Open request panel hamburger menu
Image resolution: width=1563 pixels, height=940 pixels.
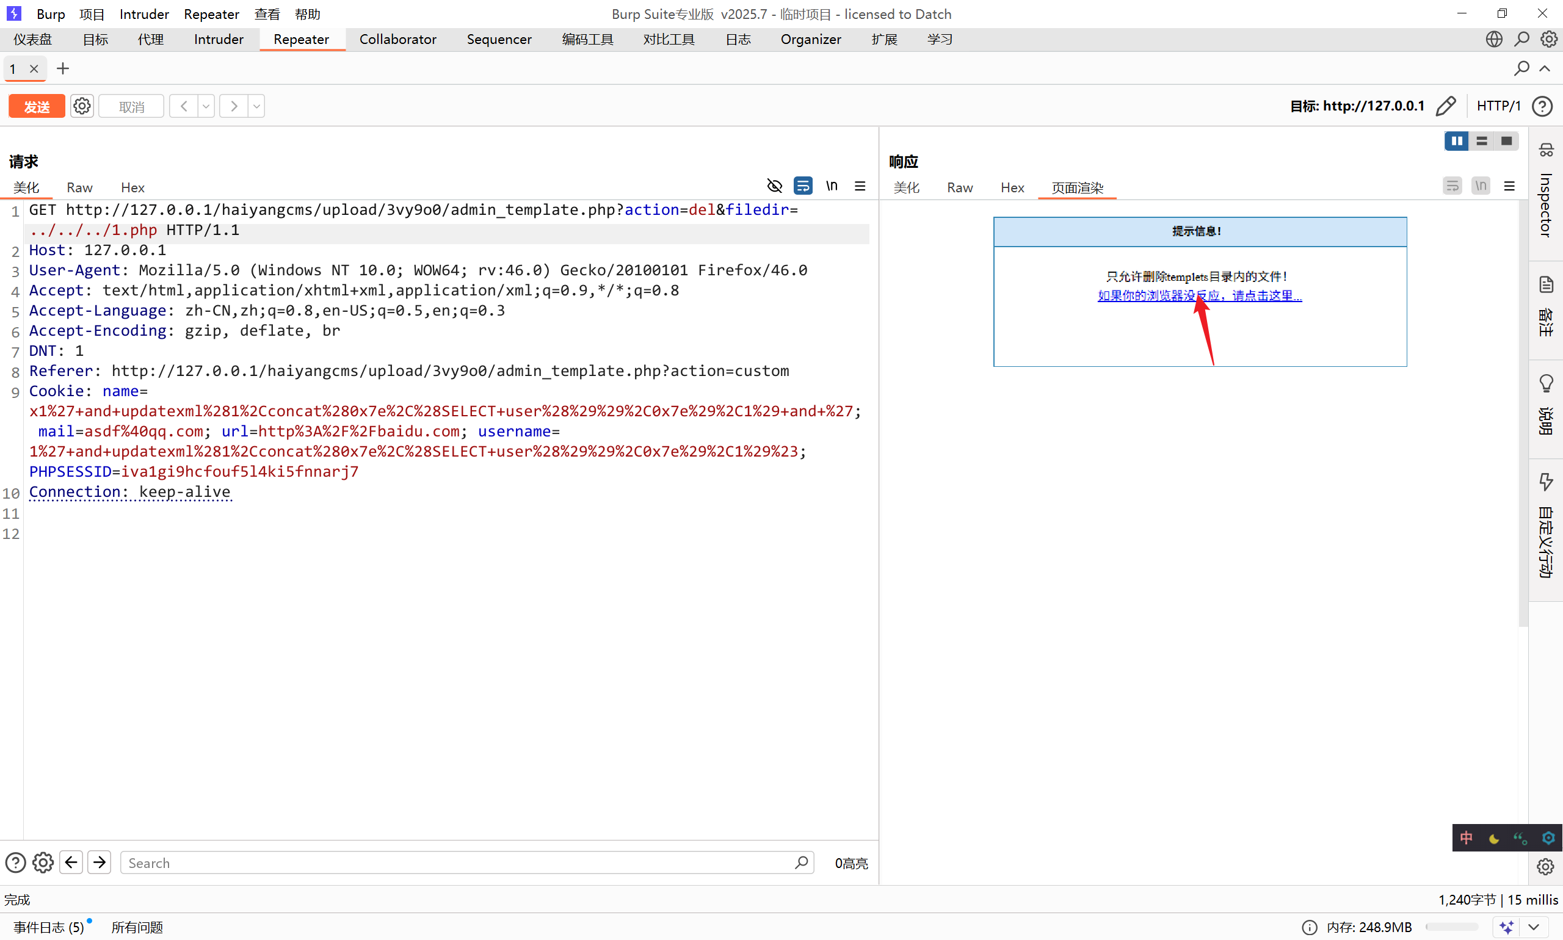(x=860, y=186)
